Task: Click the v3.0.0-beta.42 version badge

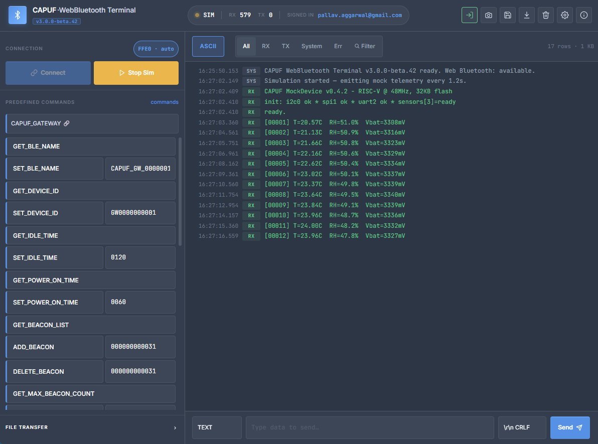Action: coord(57,22)
